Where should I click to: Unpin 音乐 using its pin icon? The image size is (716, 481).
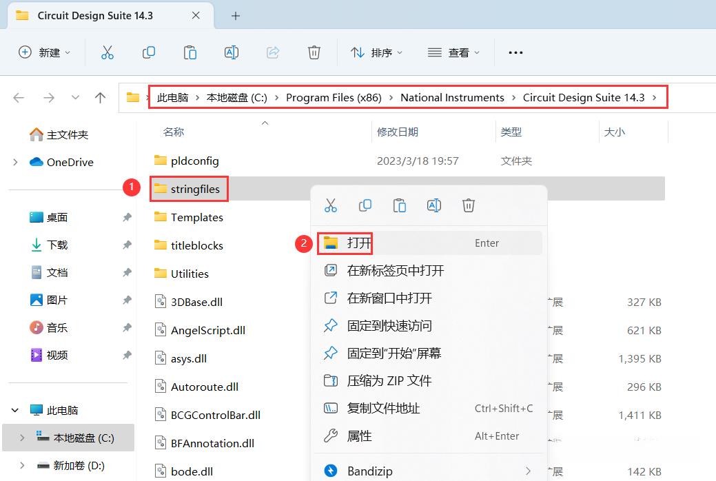click(x=127, y=327)
